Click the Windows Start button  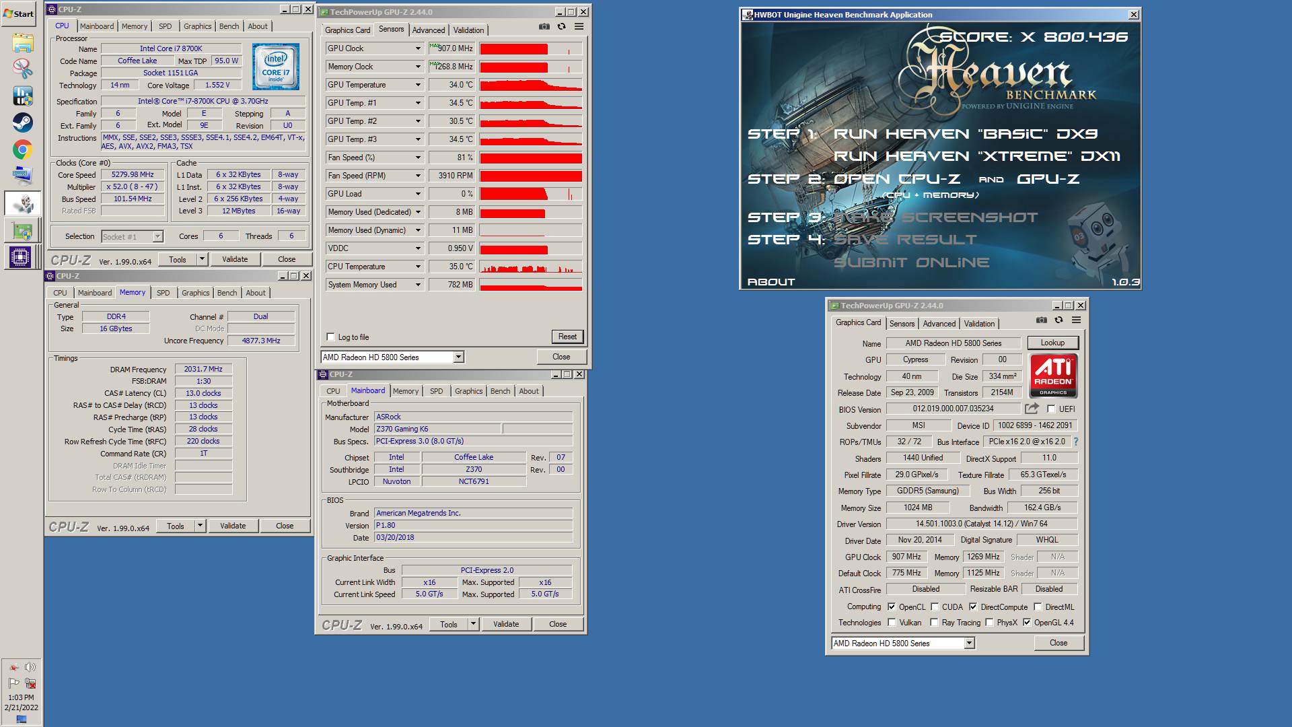click(x=19, y=13)
